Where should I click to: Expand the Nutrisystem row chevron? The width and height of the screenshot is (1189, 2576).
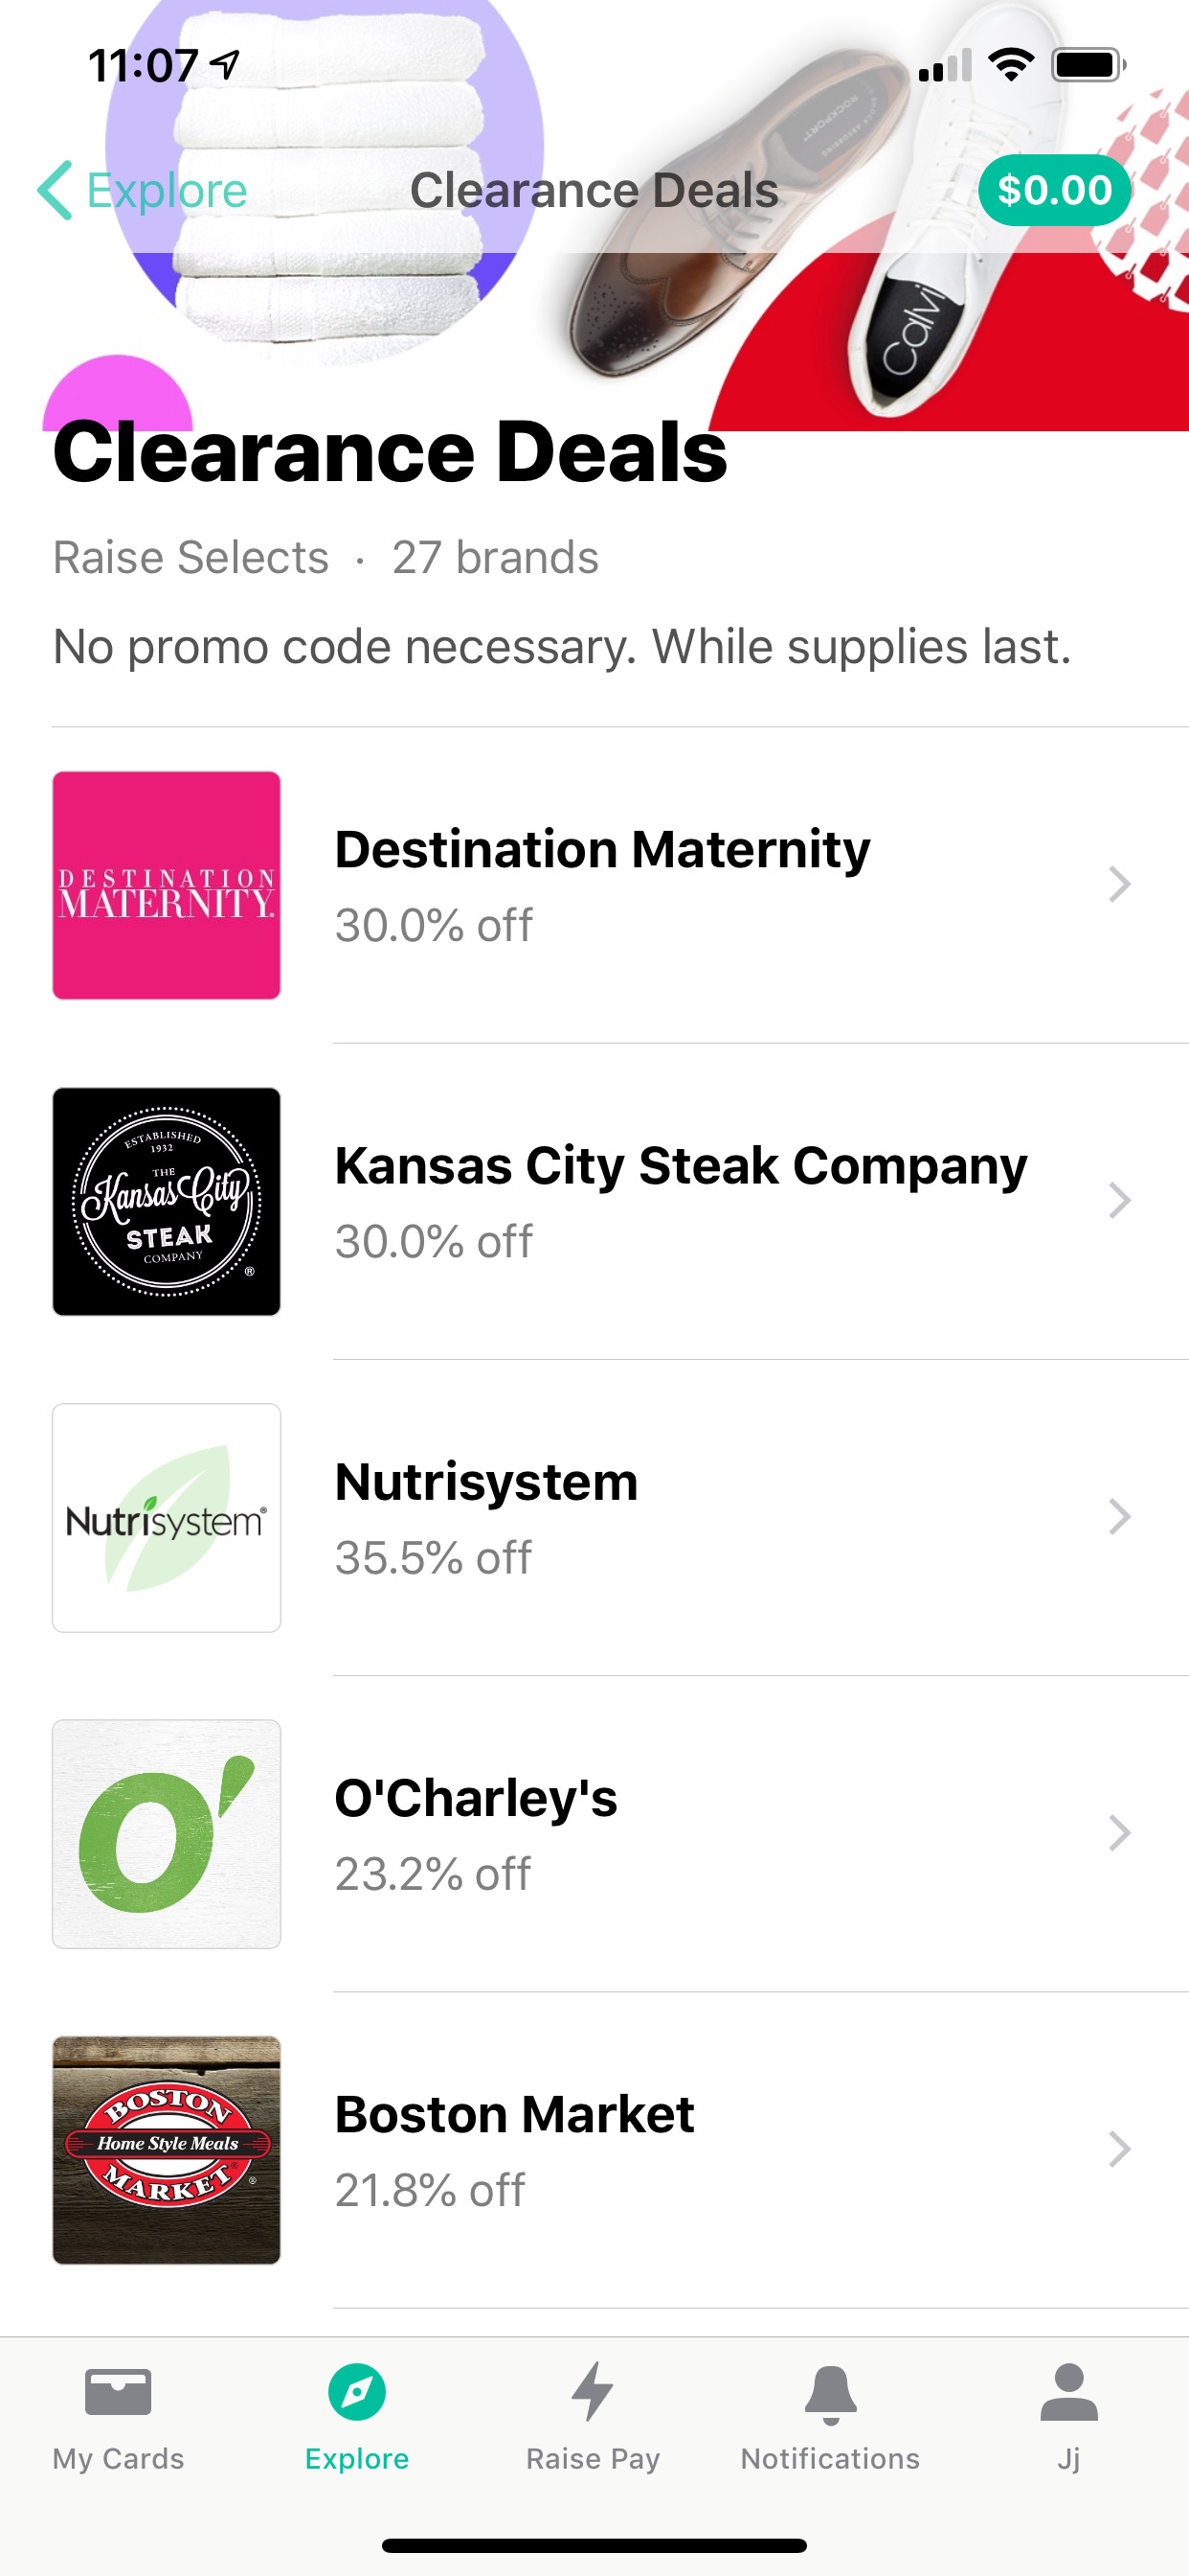tap(1119, 1516)
